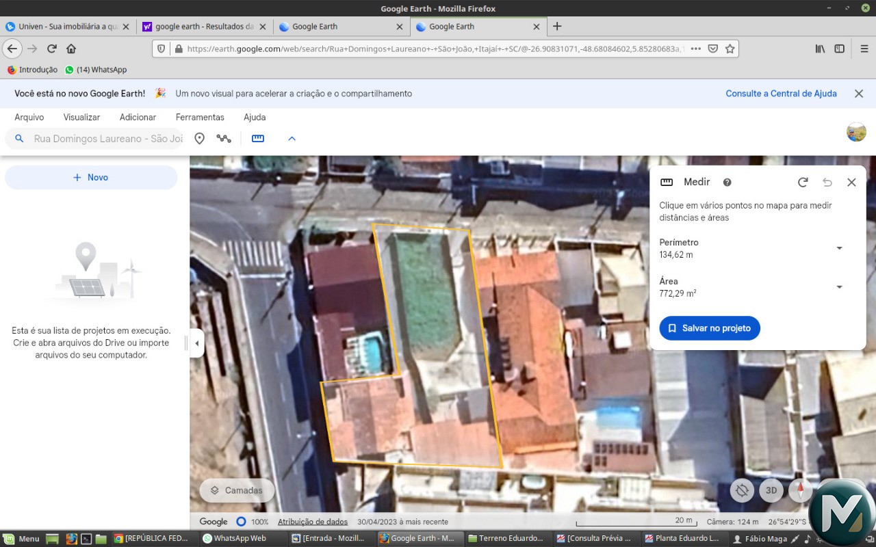Open the Atribuição de dados link
Image resolution: width=876 pixels, height=547 pixels.
point(313,522)
